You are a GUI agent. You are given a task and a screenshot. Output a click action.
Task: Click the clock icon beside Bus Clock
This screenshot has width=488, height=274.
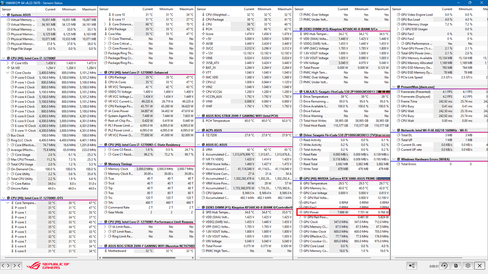(x=8, y=135)
